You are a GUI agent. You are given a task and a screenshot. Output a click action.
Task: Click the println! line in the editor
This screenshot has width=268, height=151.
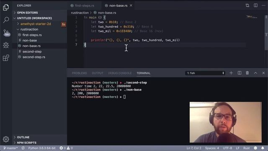click(135, 40)
